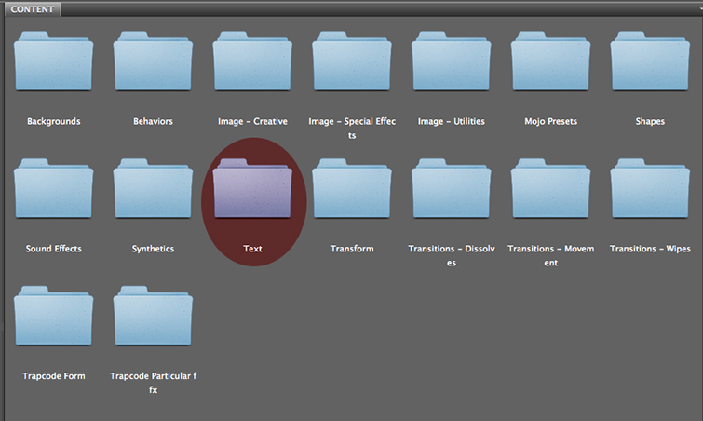Viewport: 703px width, 421px height.
Task: Select the Transitions - Movement folder
Action: tap(550, 191)
